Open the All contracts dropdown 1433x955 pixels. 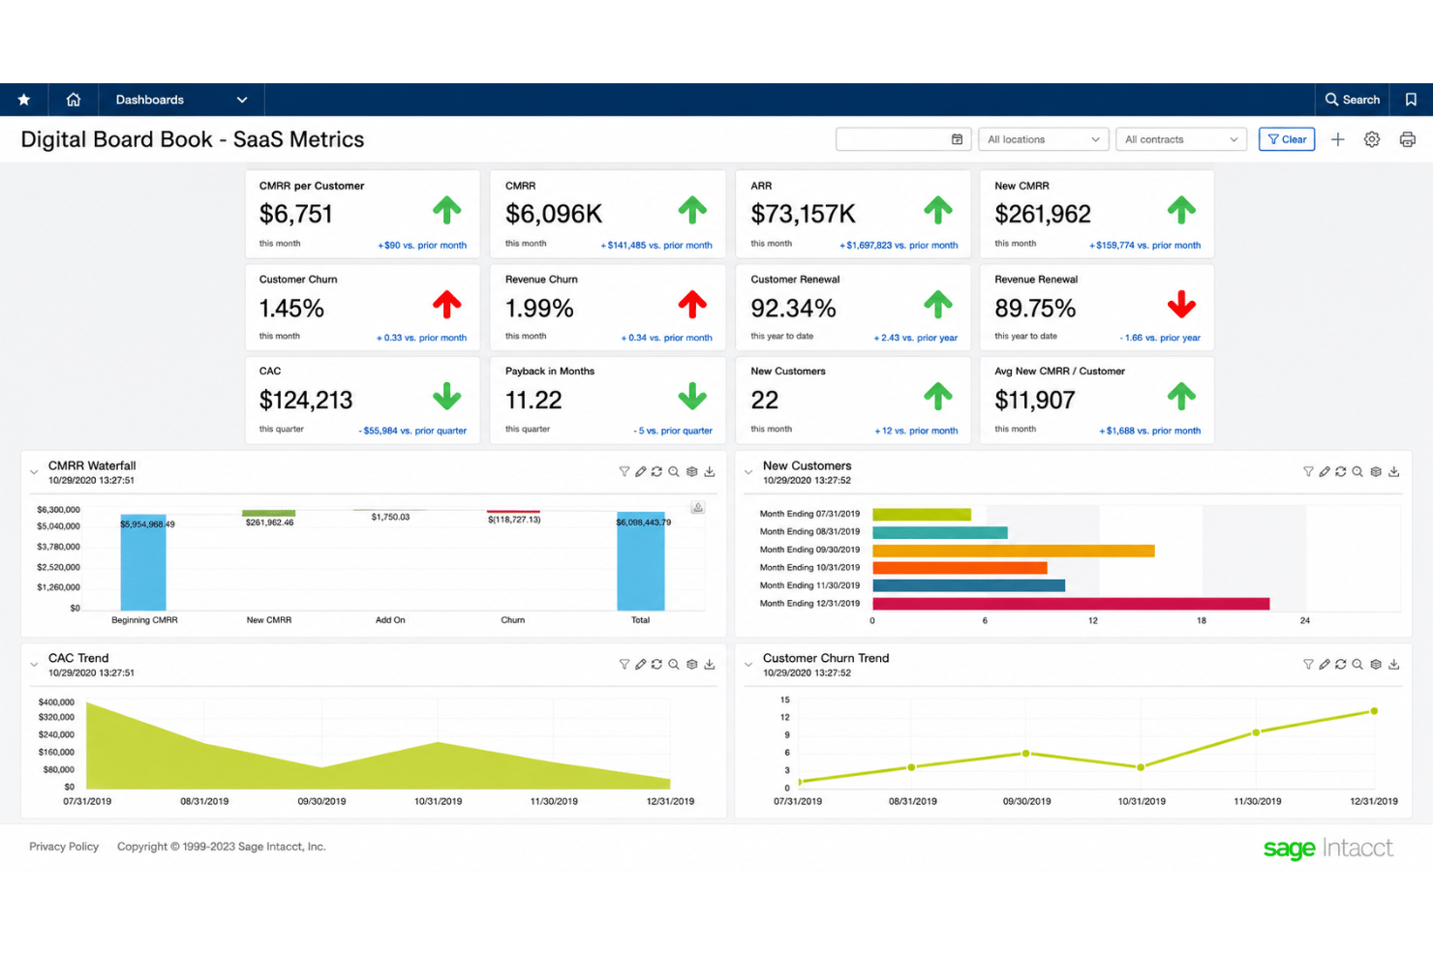pyautogui.click(x=1180, y=139)
